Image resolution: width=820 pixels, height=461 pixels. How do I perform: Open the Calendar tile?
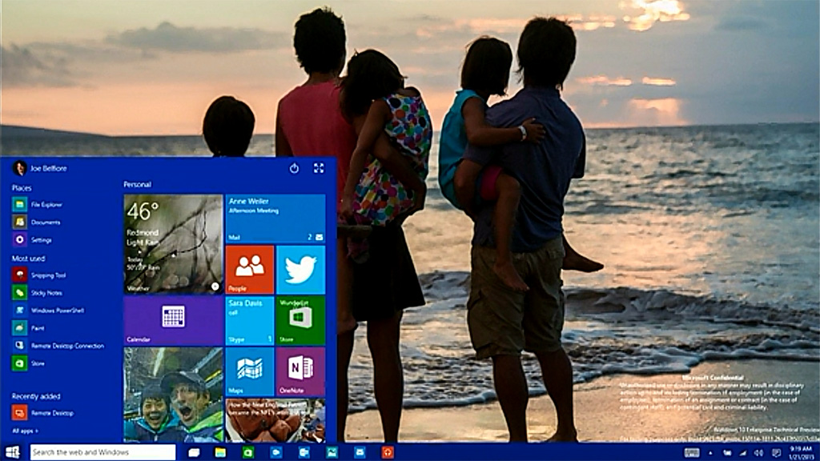173,320
